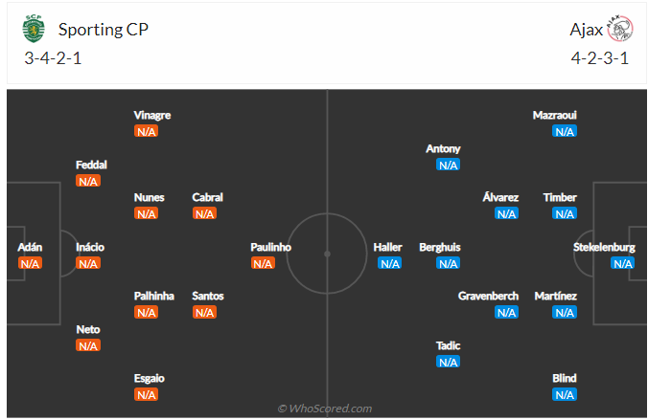Click Tadic's N/A rating badge

tap(448, 362)
